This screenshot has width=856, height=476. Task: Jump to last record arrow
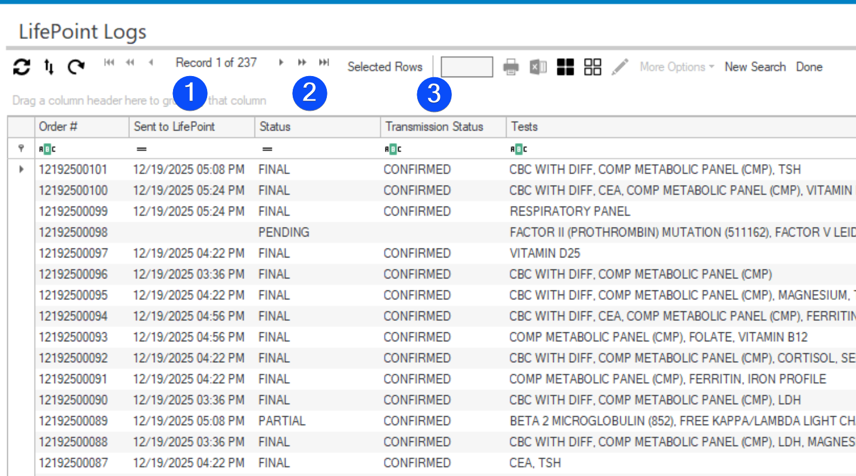[x=324, y=62]
